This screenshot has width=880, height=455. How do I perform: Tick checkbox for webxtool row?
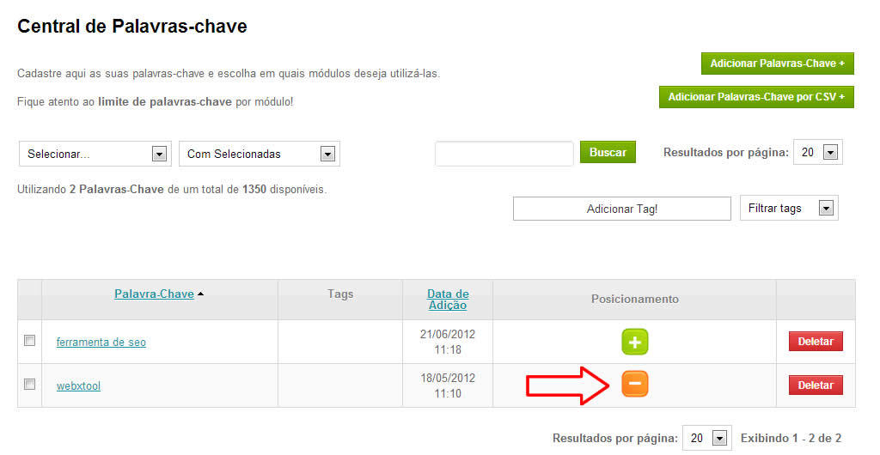[30, 384]
